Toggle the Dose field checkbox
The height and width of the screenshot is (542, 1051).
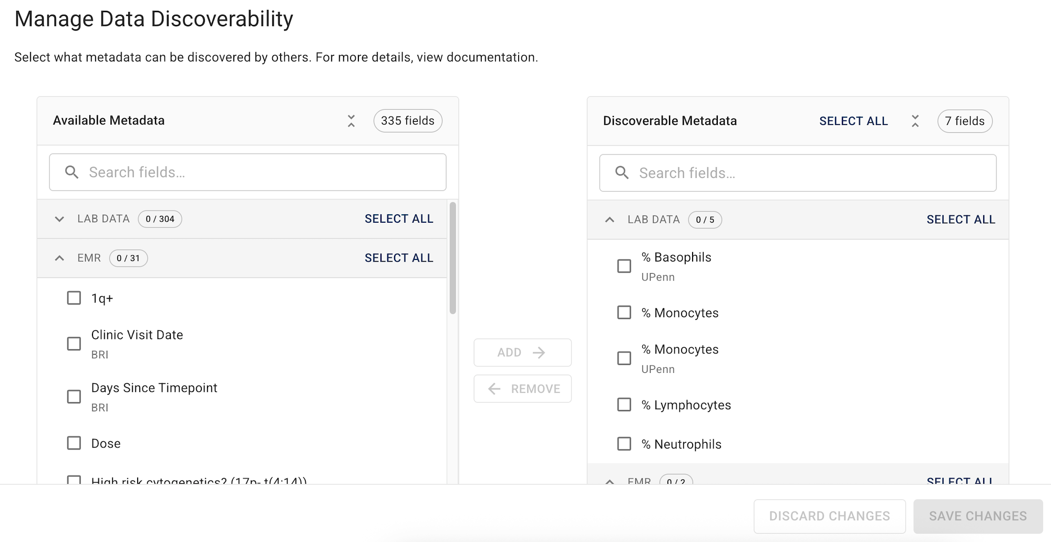74,443
